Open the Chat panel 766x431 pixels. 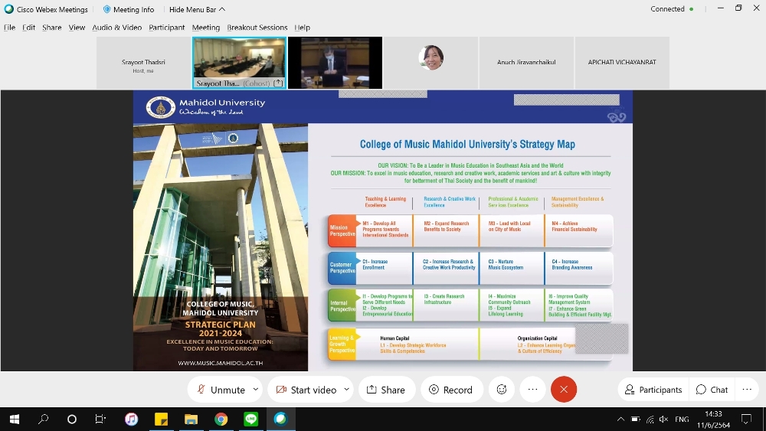tap(712, 390)
